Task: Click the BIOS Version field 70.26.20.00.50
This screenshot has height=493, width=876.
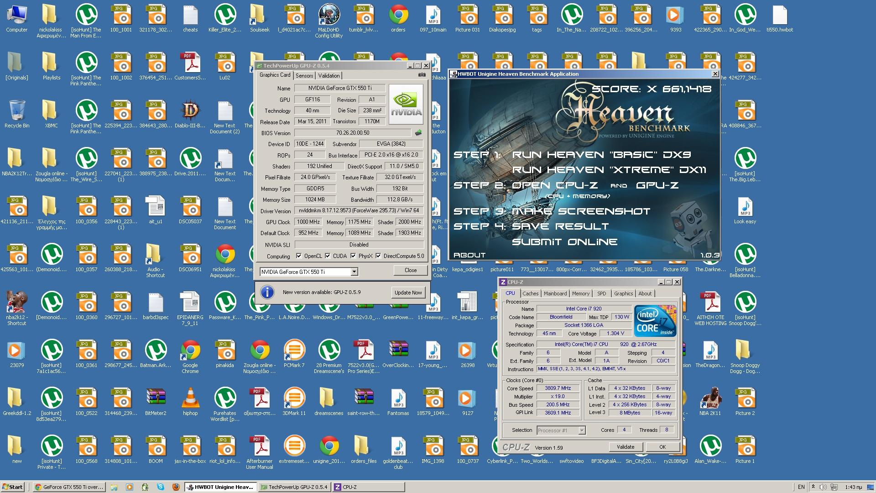Action: [353, 133]
